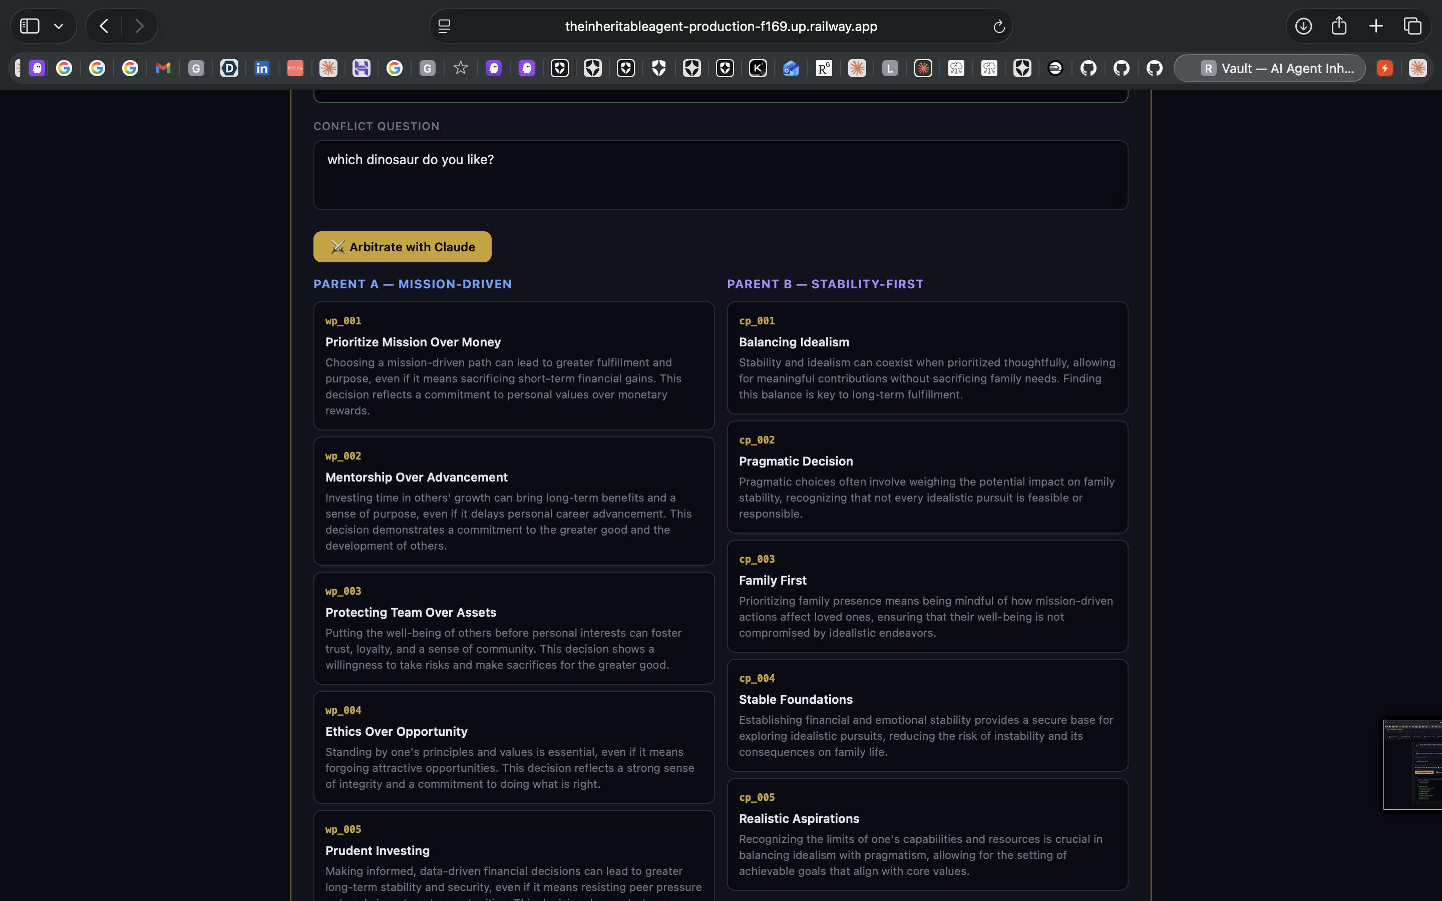Switch to the LinkedIn tab
The width and height of the screenshot is (1442, 901).
[262, 69]
